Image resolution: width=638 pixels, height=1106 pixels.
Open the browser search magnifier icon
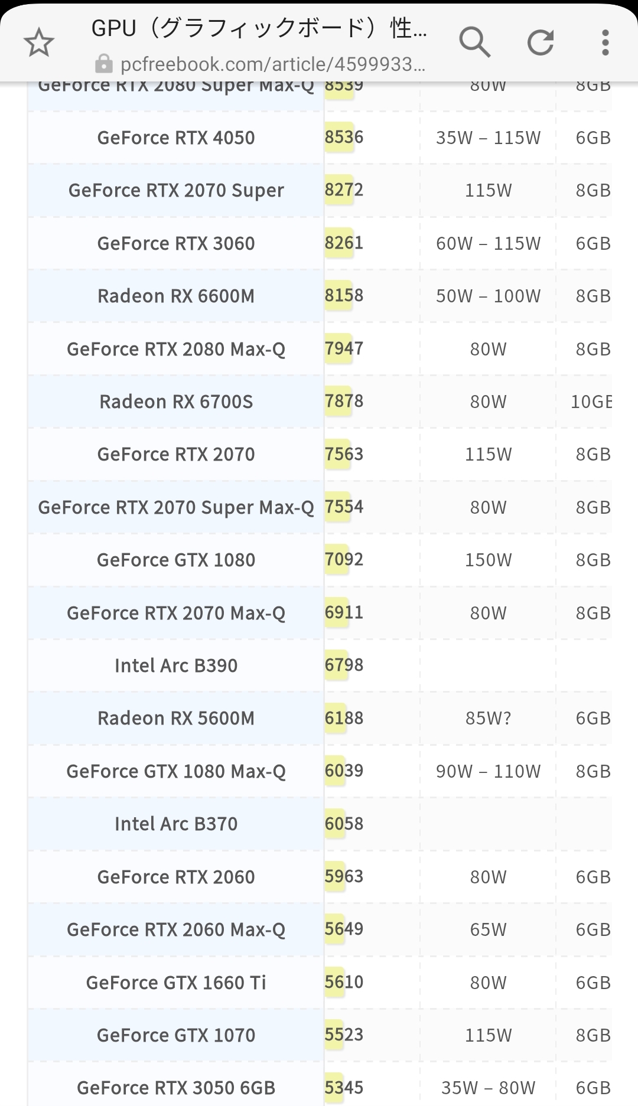point(475,43)
